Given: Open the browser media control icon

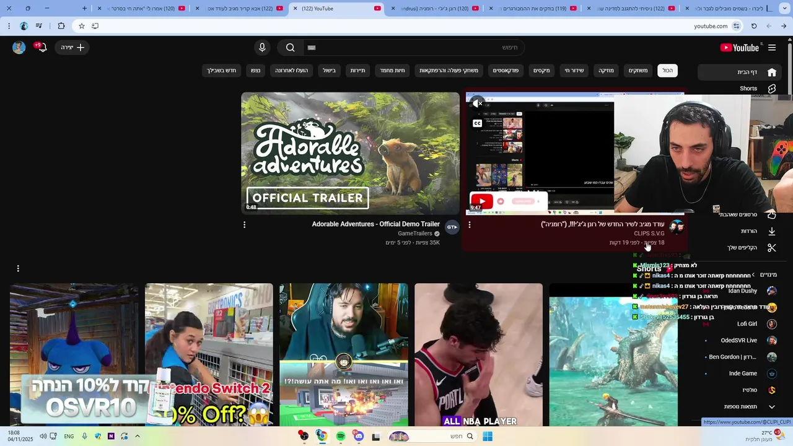Looking at the screenshot, I should click(39, 26).
